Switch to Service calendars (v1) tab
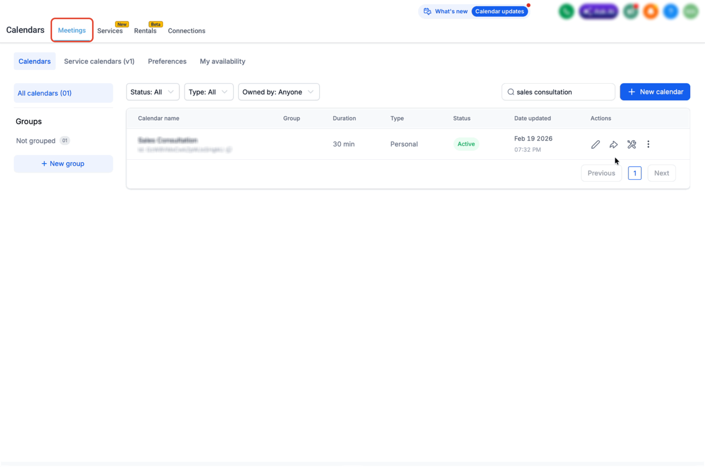 point(99,61)
